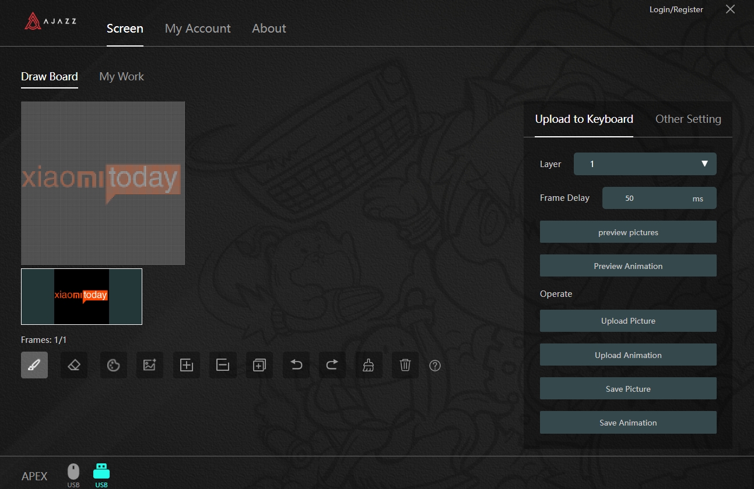The height and width of the screenshot is (489, 754).
Task: Click the preview pictures button
Action: (x=628, y=232)
